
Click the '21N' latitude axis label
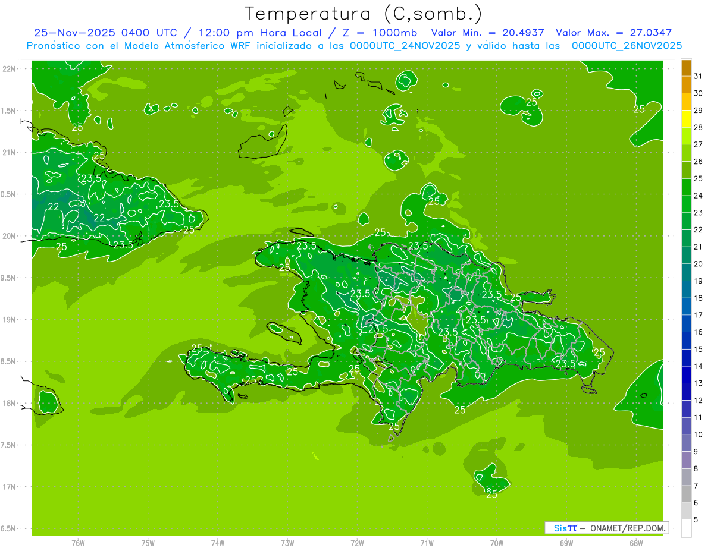pyautogui.click(x=9, y=152)
